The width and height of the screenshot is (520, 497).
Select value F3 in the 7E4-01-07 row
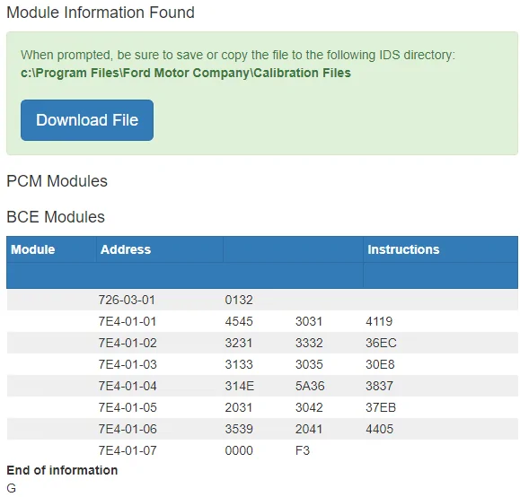click(x=303, y=450)
